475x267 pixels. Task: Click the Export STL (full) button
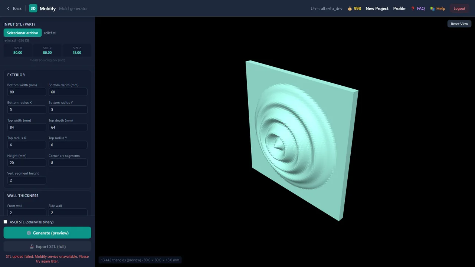pos(47,247)
